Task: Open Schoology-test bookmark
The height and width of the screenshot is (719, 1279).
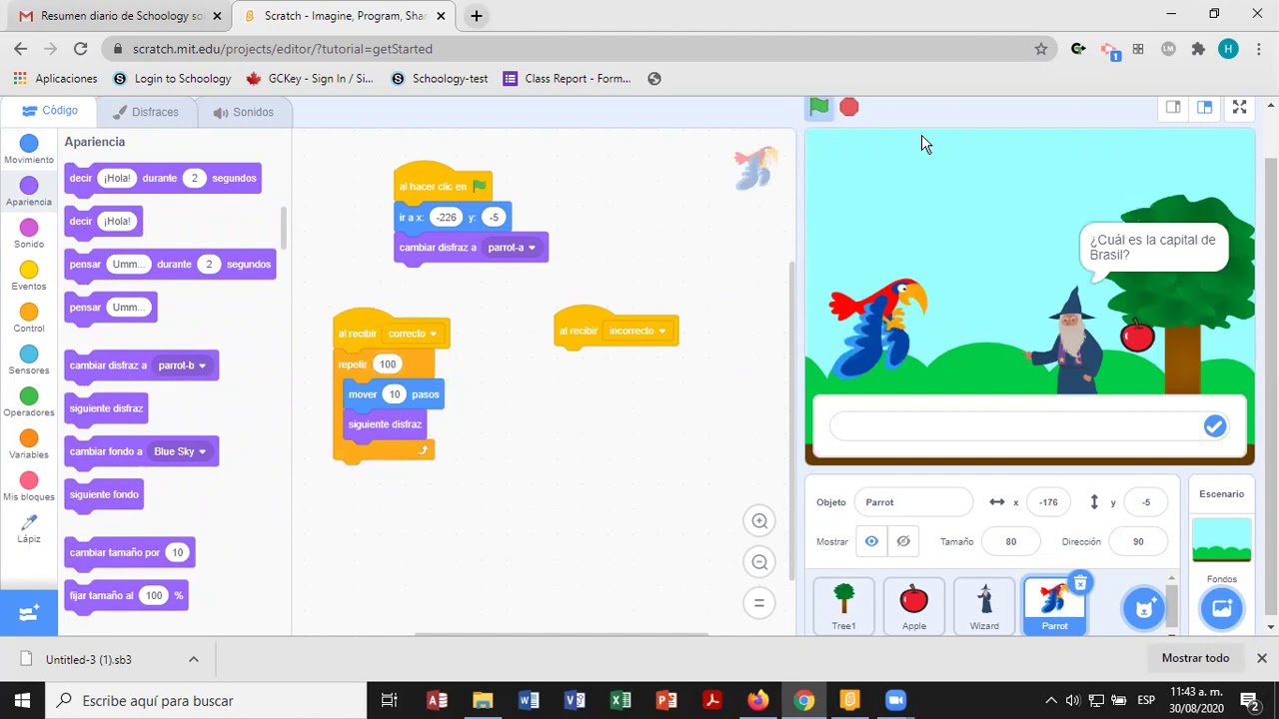Action: coord(440,79)
